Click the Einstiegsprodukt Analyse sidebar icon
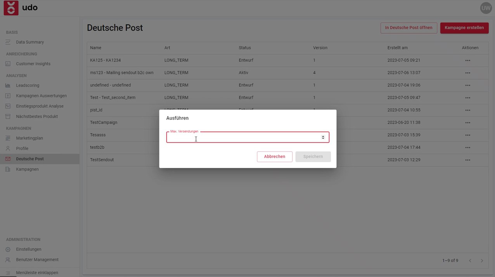The image size is (495, 277). point(8,106)
